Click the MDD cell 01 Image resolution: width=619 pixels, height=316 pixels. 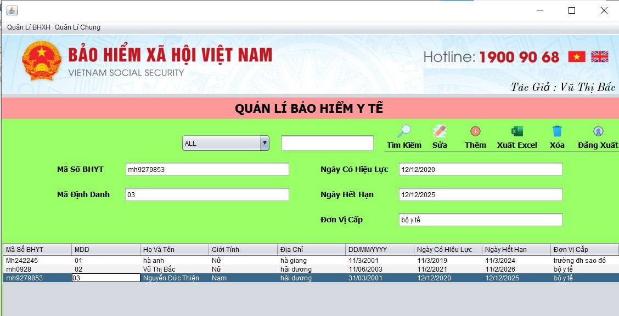[x=106, y=261]
